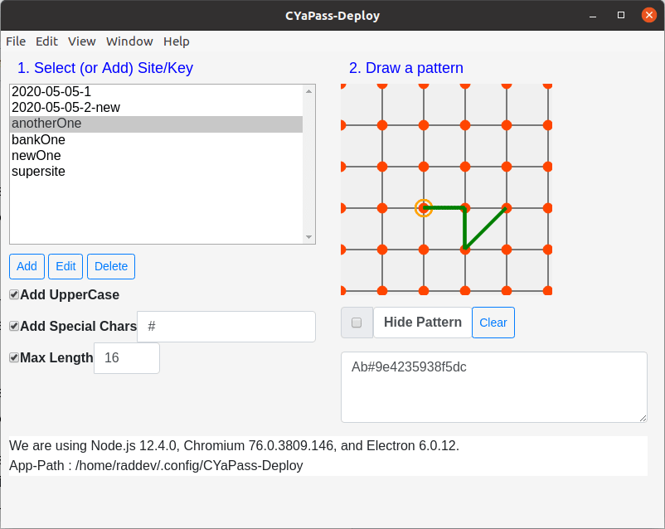Viewport: 665px width, 529px height.
Task: Open the View menu
Action: click(x=82, y=41)
